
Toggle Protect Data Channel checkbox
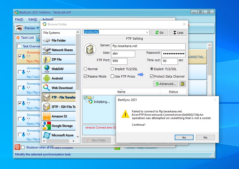click(x=152, y=76)
